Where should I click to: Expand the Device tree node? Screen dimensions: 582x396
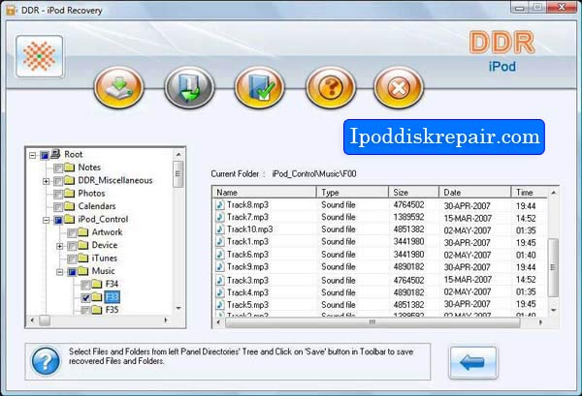coord(60,246)
